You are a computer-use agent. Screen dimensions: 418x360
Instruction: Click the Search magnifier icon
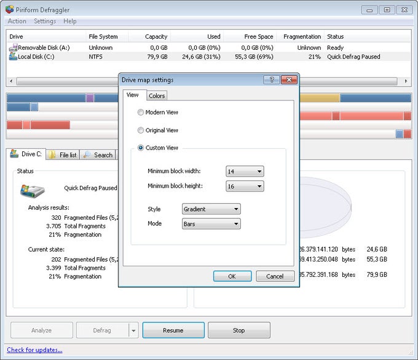(x=87, y=155)
